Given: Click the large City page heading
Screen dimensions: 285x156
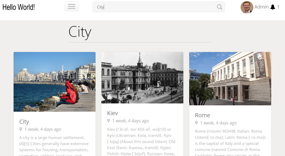Looking at the screenshot, I should coord(80,32).
